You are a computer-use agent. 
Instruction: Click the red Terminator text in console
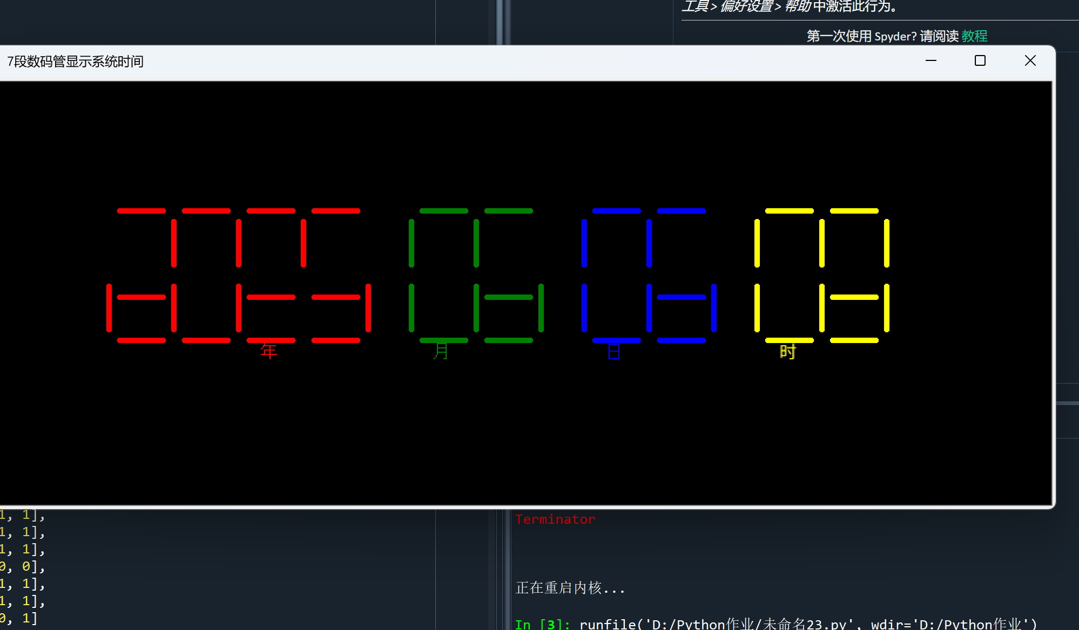555,519
